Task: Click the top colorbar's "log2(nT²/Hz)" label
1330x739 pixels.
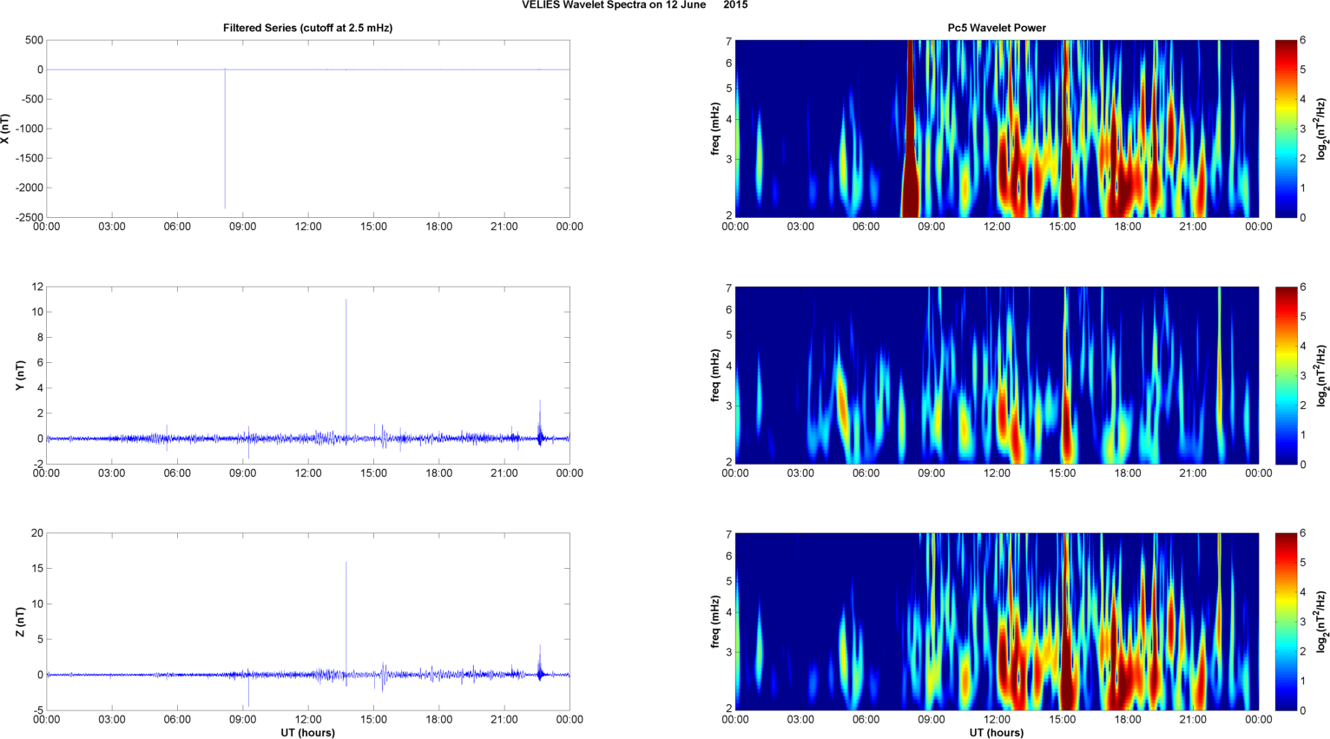Action: pos(1321,129)
